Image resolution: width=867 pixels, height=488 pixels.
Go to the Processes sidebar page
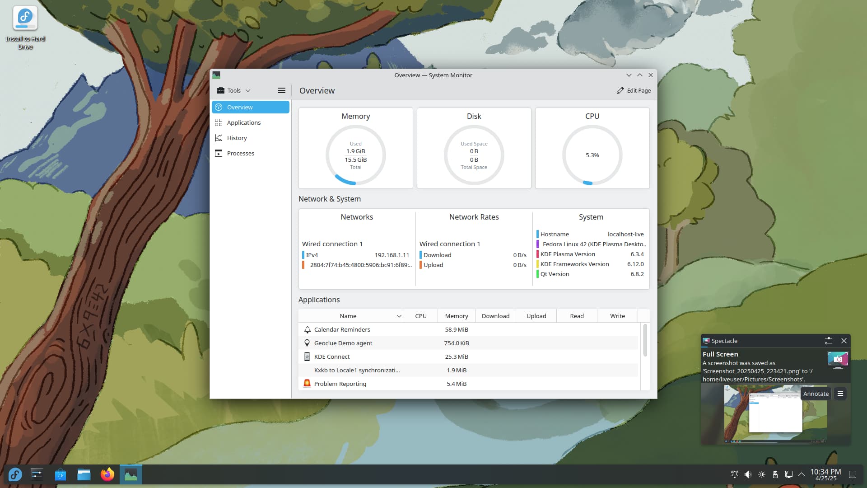tap(251, 153)
